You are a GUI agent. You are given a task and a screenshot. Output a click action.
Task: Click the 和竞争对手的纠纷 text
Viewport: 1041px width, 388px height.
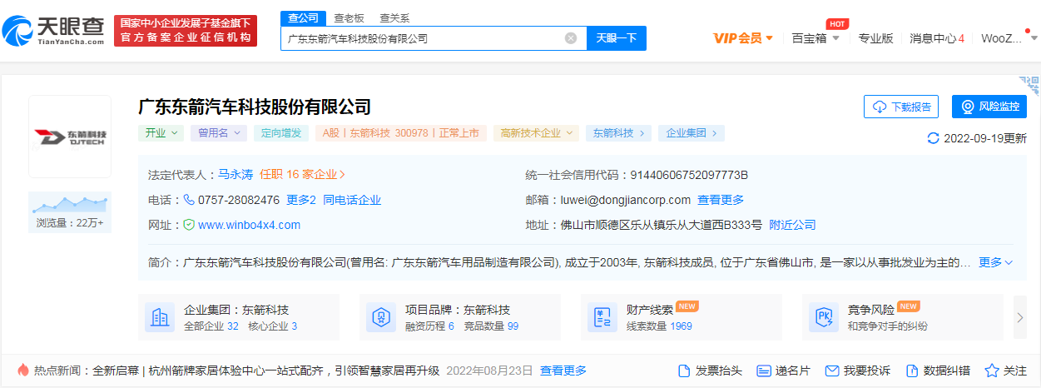[888, 326]
